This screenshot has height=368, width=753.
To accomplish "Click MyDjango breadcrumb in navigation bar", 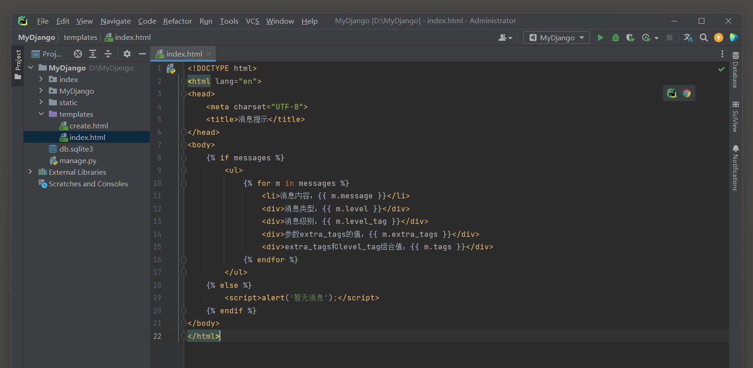I will coord(36,38).
